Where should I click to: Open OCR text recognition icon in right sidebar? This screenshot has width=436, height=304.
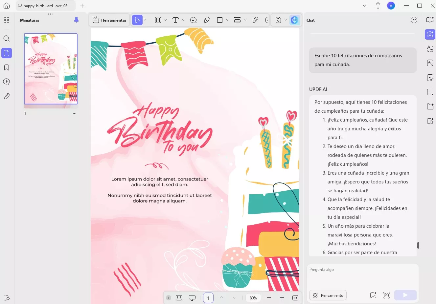pyautogui.click(x=430, y=63)
